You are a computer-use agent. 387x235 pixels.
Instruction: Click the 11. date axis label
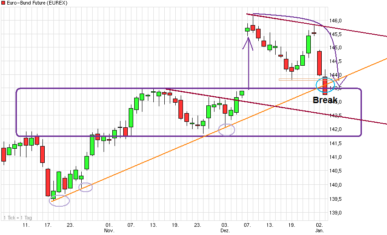[26, 225]
